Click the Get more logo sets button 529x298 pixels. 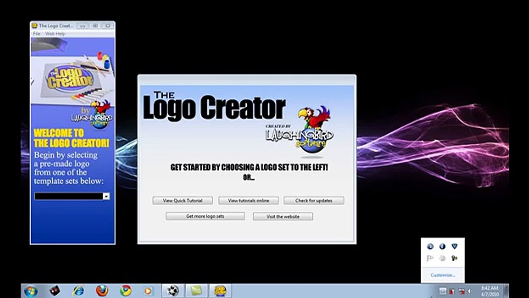pos(205,216)
